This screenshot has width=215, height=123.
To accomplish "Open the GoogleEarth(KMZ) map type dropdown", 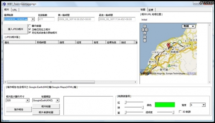I will 57,100.
